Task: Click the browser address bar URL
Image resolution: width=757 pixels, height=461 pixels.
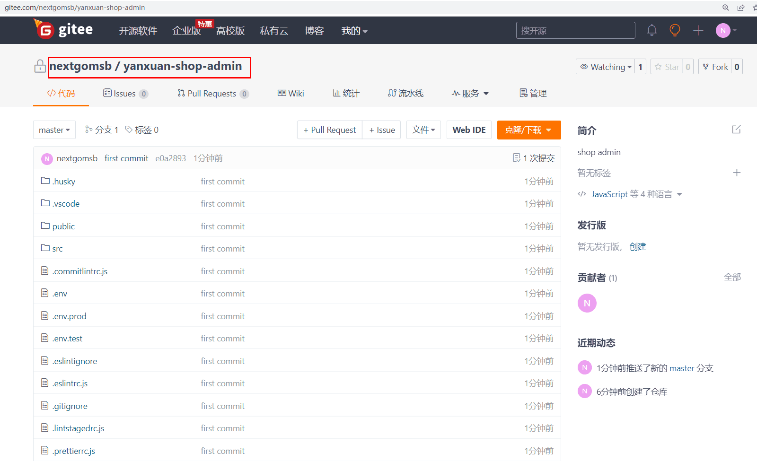Action: pos(75,8)
